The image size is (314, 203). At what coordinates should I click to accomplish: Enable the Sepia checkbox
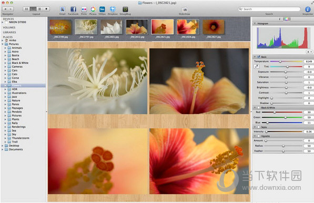click(x=259, y=127)
